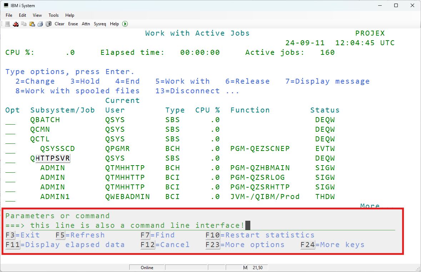Click the Online status bar indicator

pos(147,267)
